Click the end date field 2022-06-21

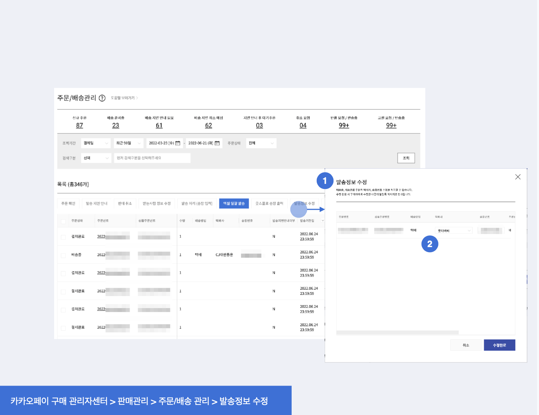(x=204, y=143)
